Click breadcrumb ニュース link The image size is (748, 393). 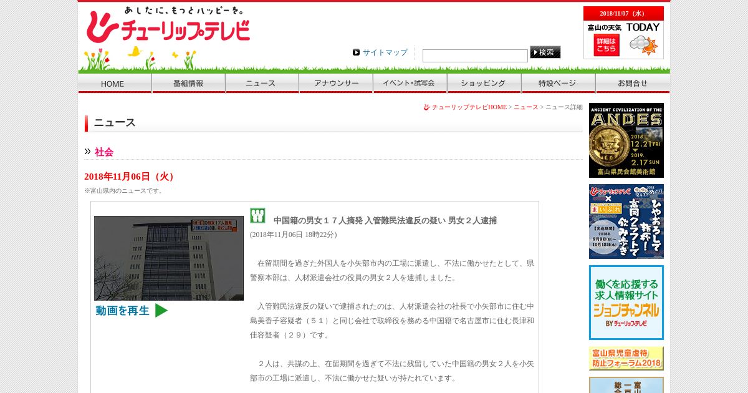coord(526,107)
